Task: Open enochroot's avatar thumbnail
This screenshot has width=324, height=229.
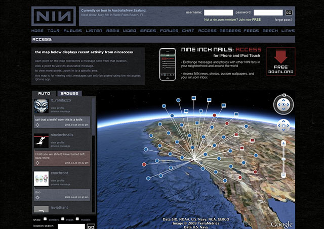Action: tap(41, 179)
